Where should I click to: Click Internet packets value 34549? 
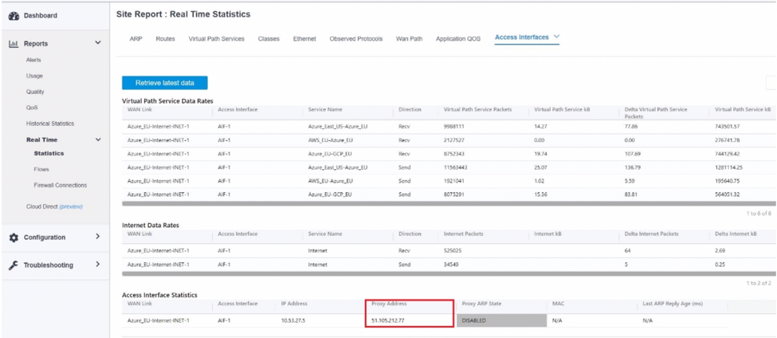point(451,265)
